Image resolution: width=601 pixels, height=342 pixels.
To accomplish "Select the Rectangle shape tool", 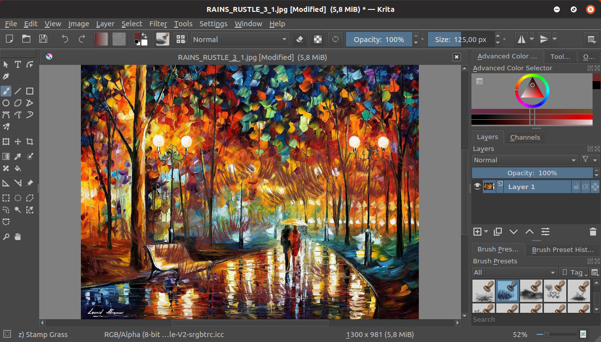I will click(30, 91).
